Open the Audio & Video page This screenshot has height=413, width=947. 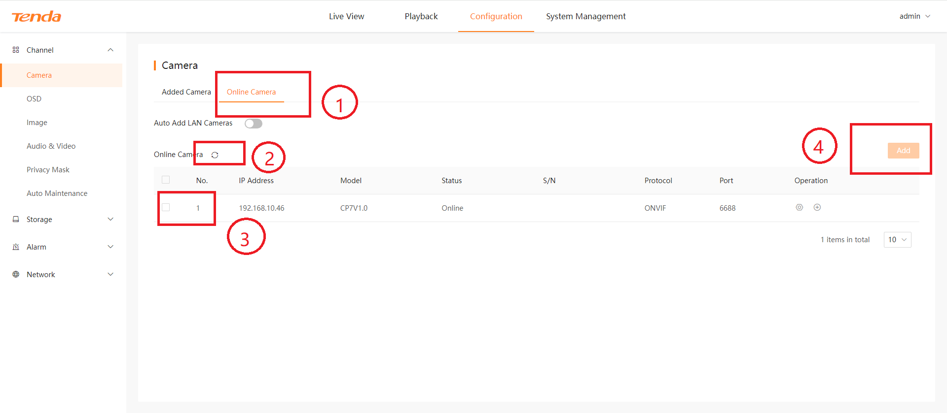pyautogui.click(x=51, y=146)
